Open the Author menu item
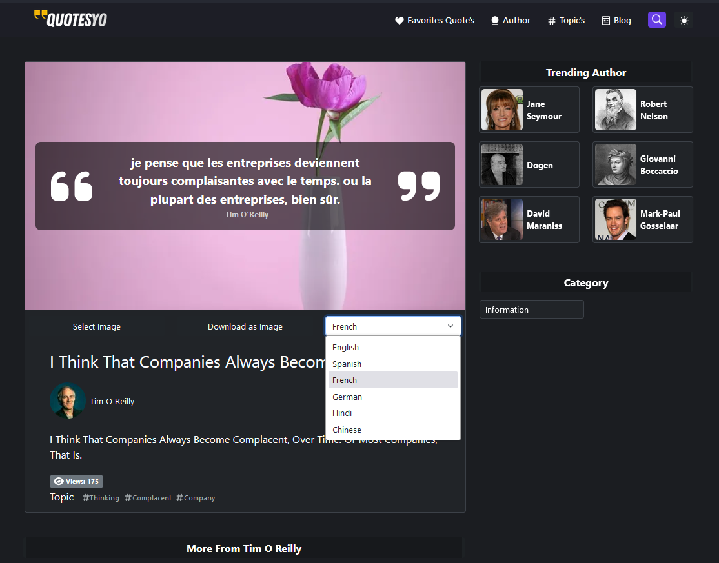 pos(511,21)
